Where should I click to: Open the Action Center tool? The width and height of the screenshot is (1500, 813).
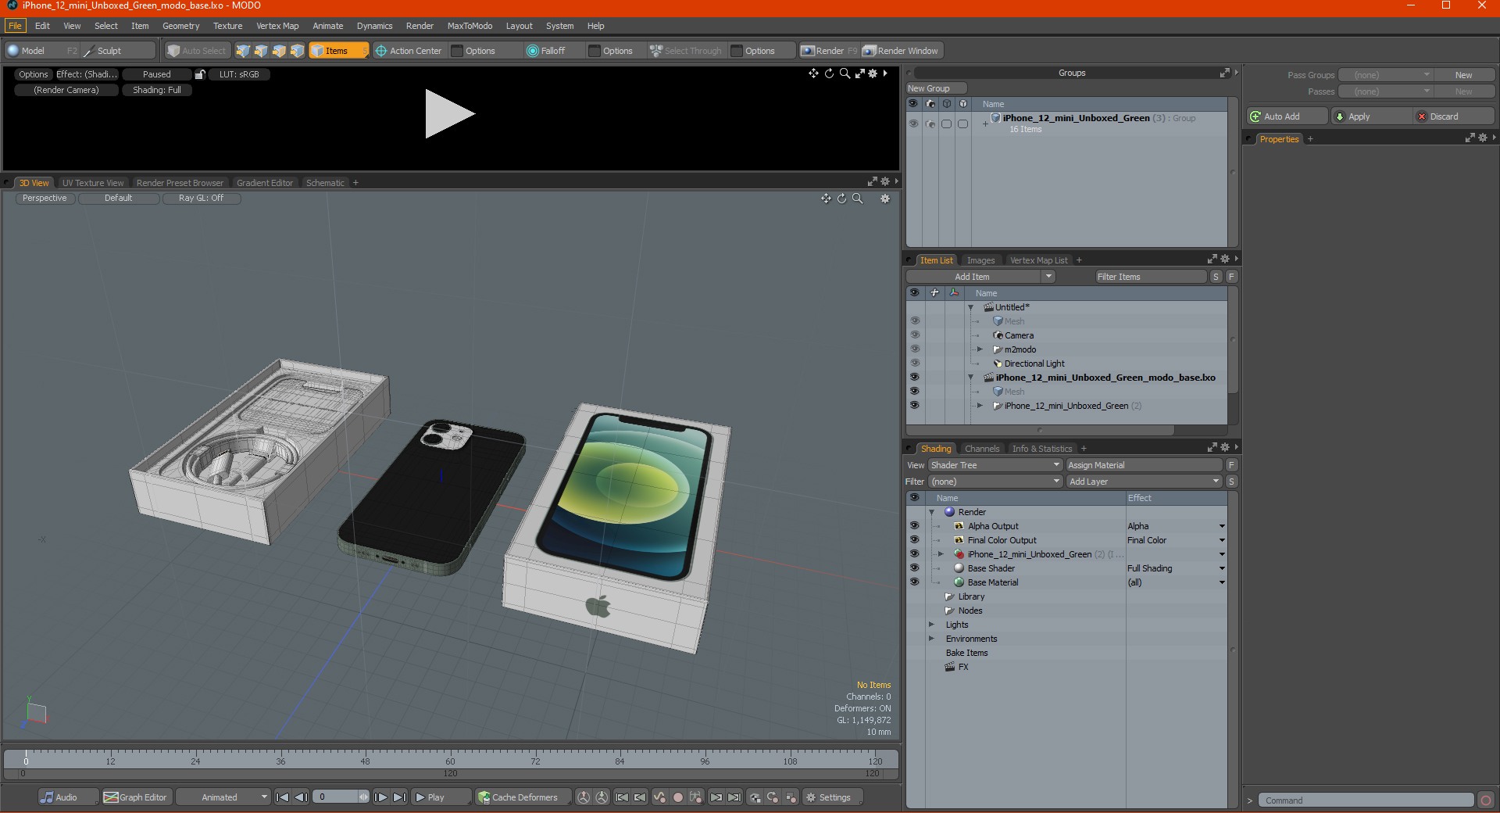408,51
